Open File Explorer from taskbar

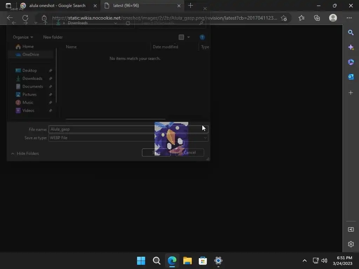[187, 261]
